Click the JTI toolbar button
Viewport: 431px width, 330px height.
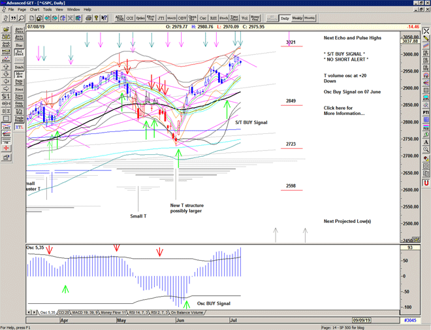(160, 18)
